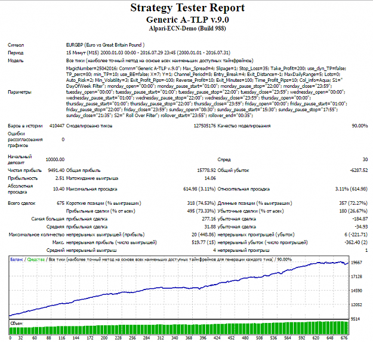Viewport: 373px width, 342px height.
Task: Click the Параметры label
Action: (x=20, y=92)
